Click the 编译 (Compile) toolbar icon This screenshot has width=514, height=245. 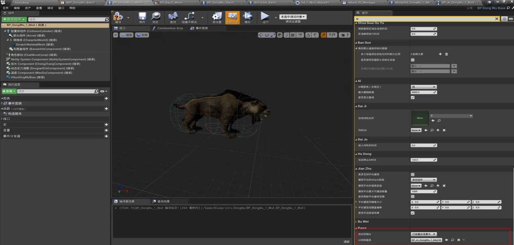coord(118,17)
